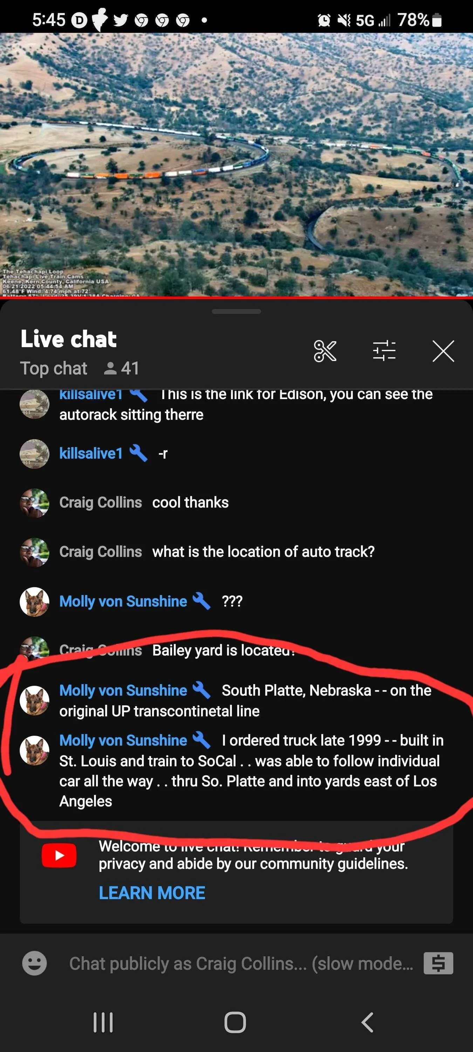Open live chat filter settings icon

pos(384,351)
